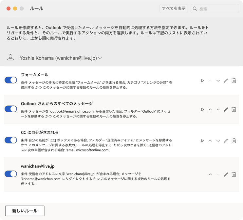The width and height of the screenshot is (243, 220).
Task: Move the CC に自分が含まれる rule down
Action: click(x=218, y=141)
